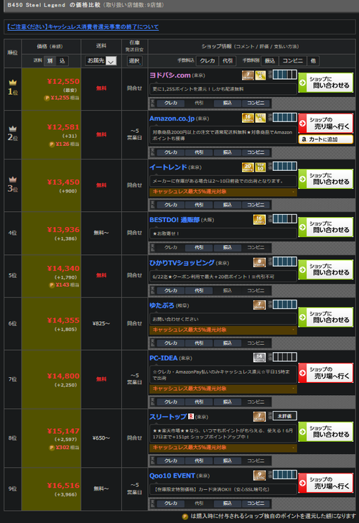Click the bronze crown icon for 3位
The height and width of the screenshot is (523, 359).
(13, 179)
